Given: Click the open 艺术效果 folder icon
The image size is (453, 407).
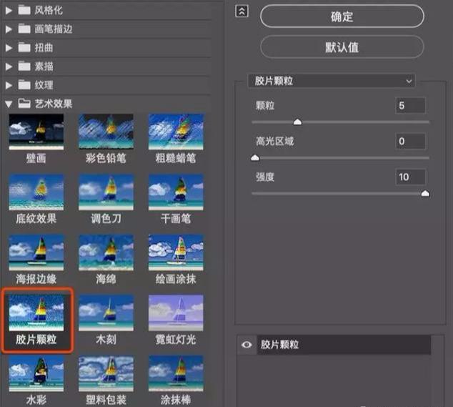Looking at the screenshot, I should (x=24, y=104).
